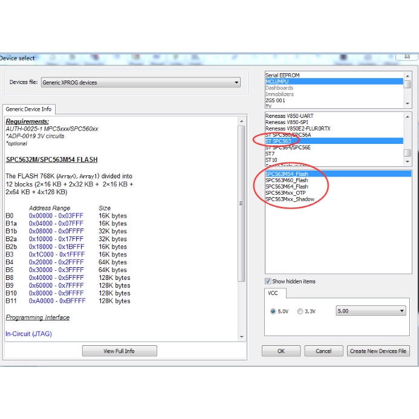Click the Cancel button
The height and width of the screenshot is (419, 419).
tap(323, 351)
